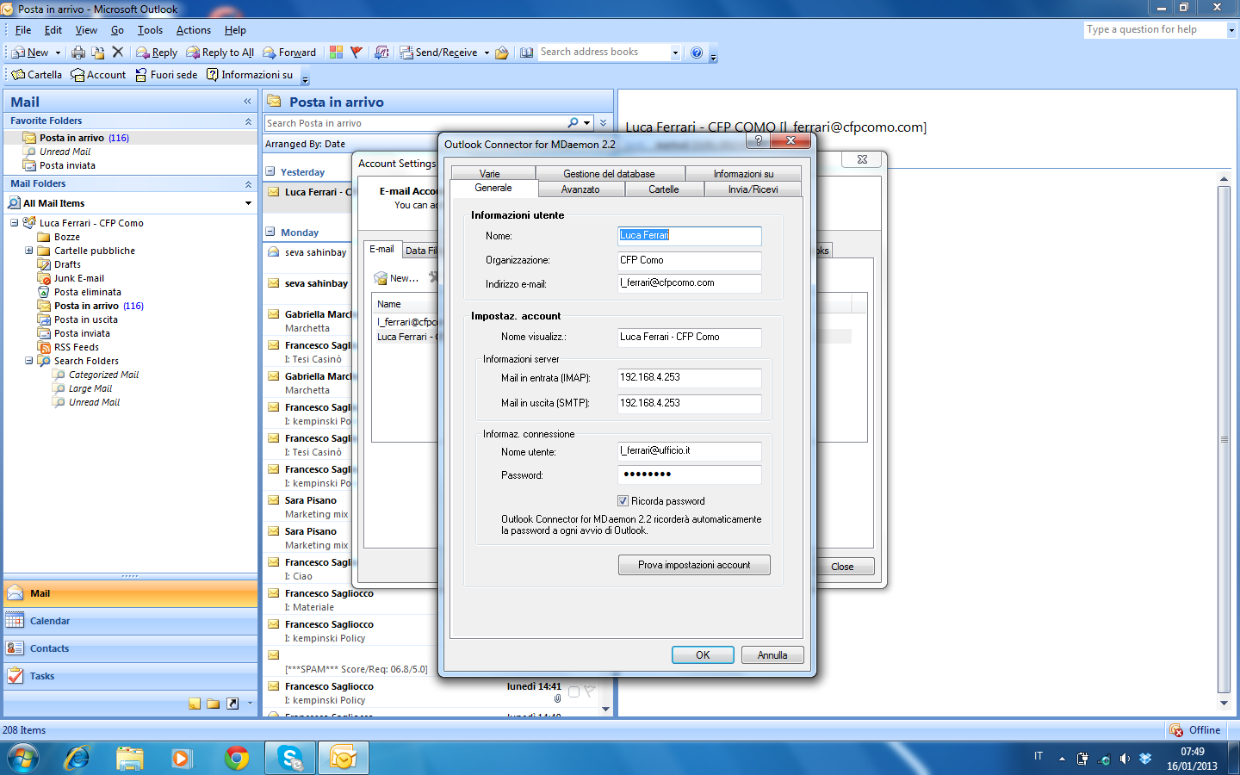
Task: Open the Tasks navigation button
Action: coord(131,676)
